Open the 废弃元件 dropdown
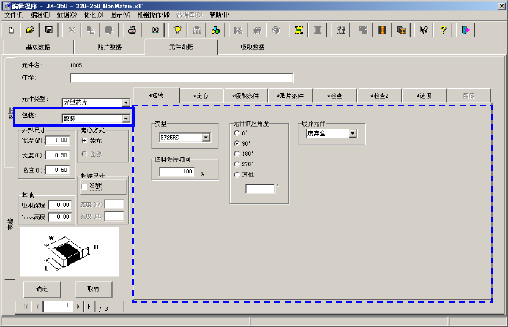The height and width of the screenshot is (327, 508). [353, 133]
